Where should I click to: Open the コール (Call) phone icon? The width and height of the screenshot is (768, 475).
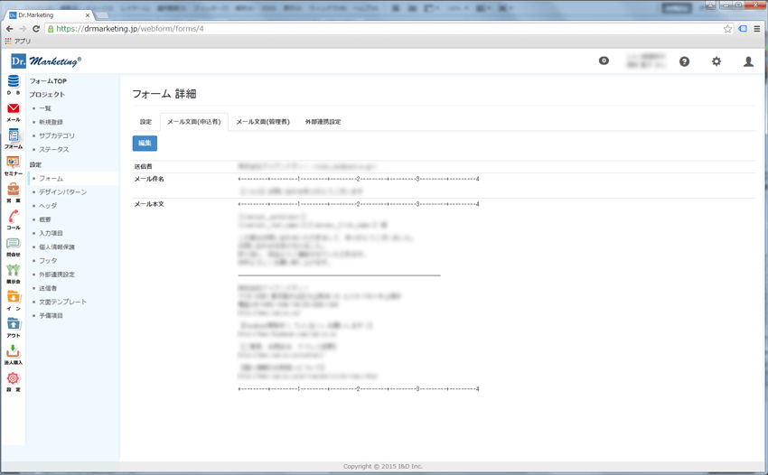[x=13, y=219]
